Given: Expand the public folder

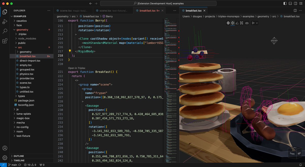Looking at the screenshot, I should (x=32, y=43).
